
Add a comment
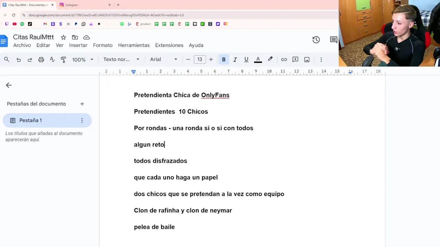pos(295,59)
